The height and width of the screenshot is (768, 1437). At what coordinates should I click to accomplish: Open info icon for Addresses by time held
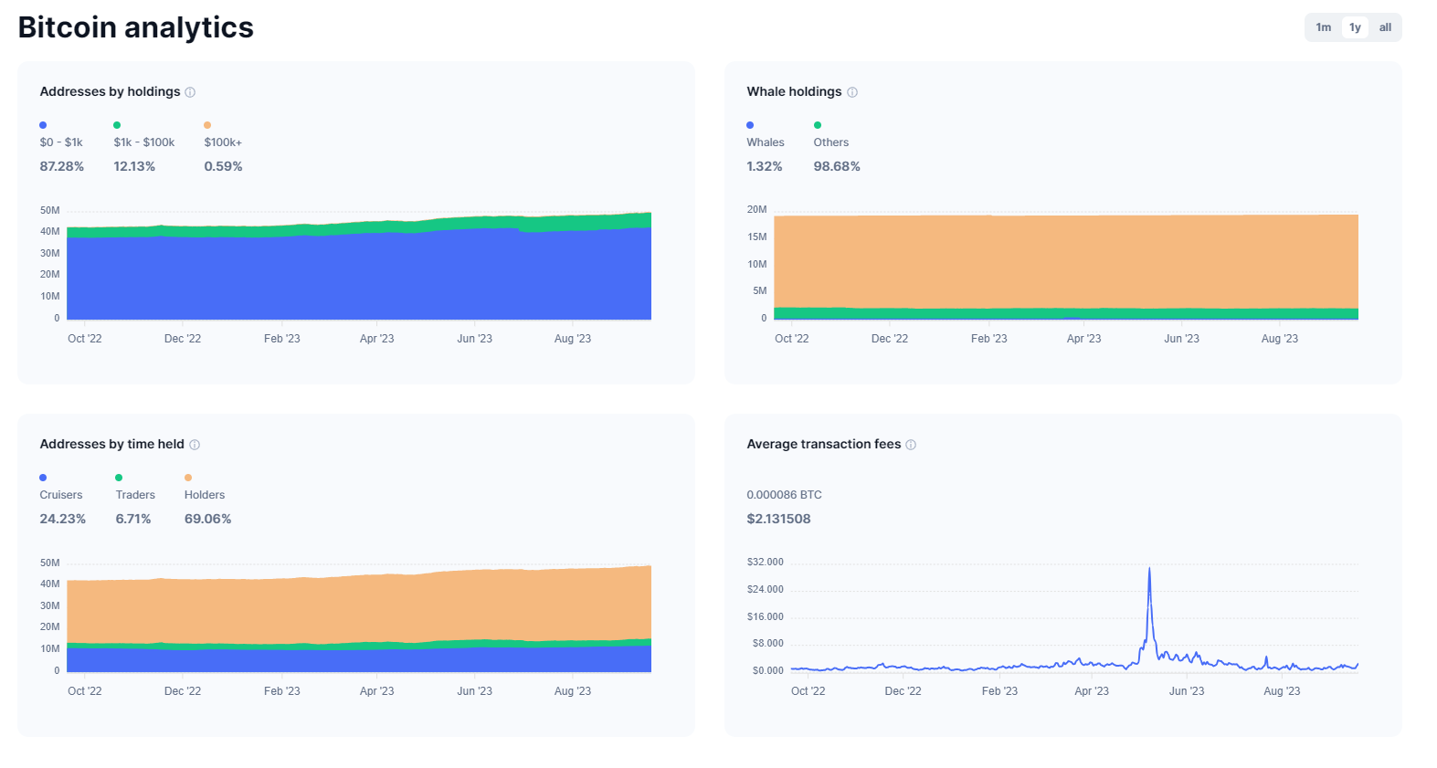coord(195,445)
